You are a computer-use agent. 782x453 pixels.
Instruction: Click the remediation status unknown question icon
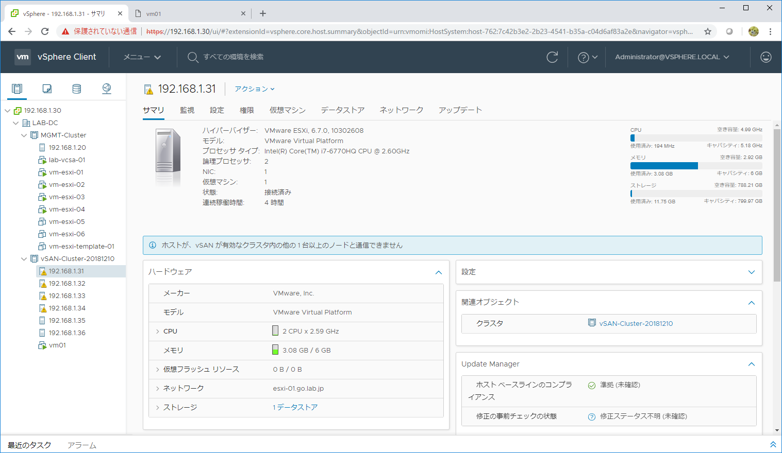[x=592, y=416]
